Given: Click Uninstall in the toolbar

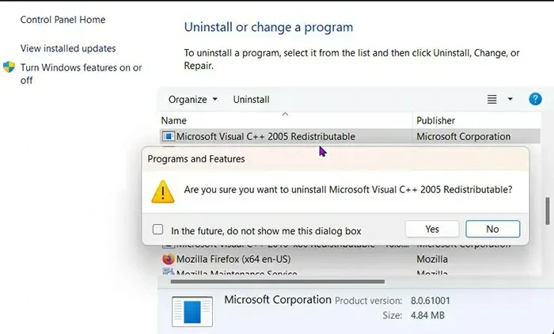Looking at the screenshot, I should tap(251, 100).
